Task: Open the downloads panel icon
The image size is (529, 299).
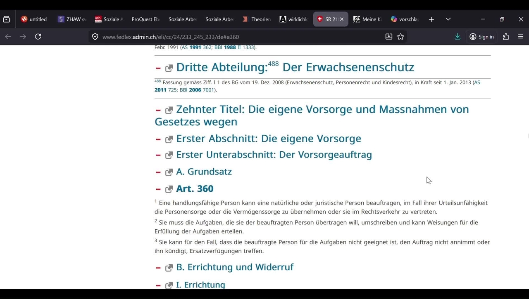Action: [x=458, y=37]
